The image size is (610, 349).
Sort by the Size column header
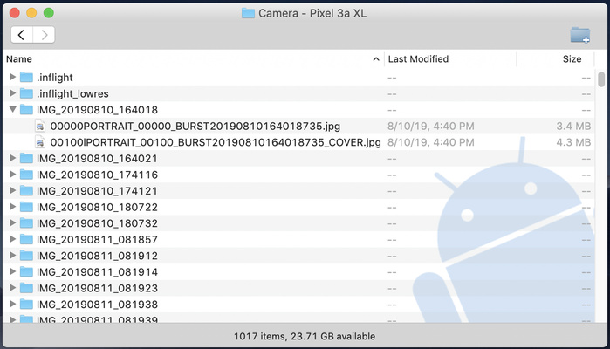[x=572, y=59]
